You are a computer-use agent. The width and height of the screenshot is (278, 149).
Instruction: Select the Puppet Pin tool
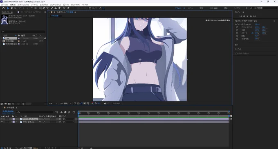point(68,8)
